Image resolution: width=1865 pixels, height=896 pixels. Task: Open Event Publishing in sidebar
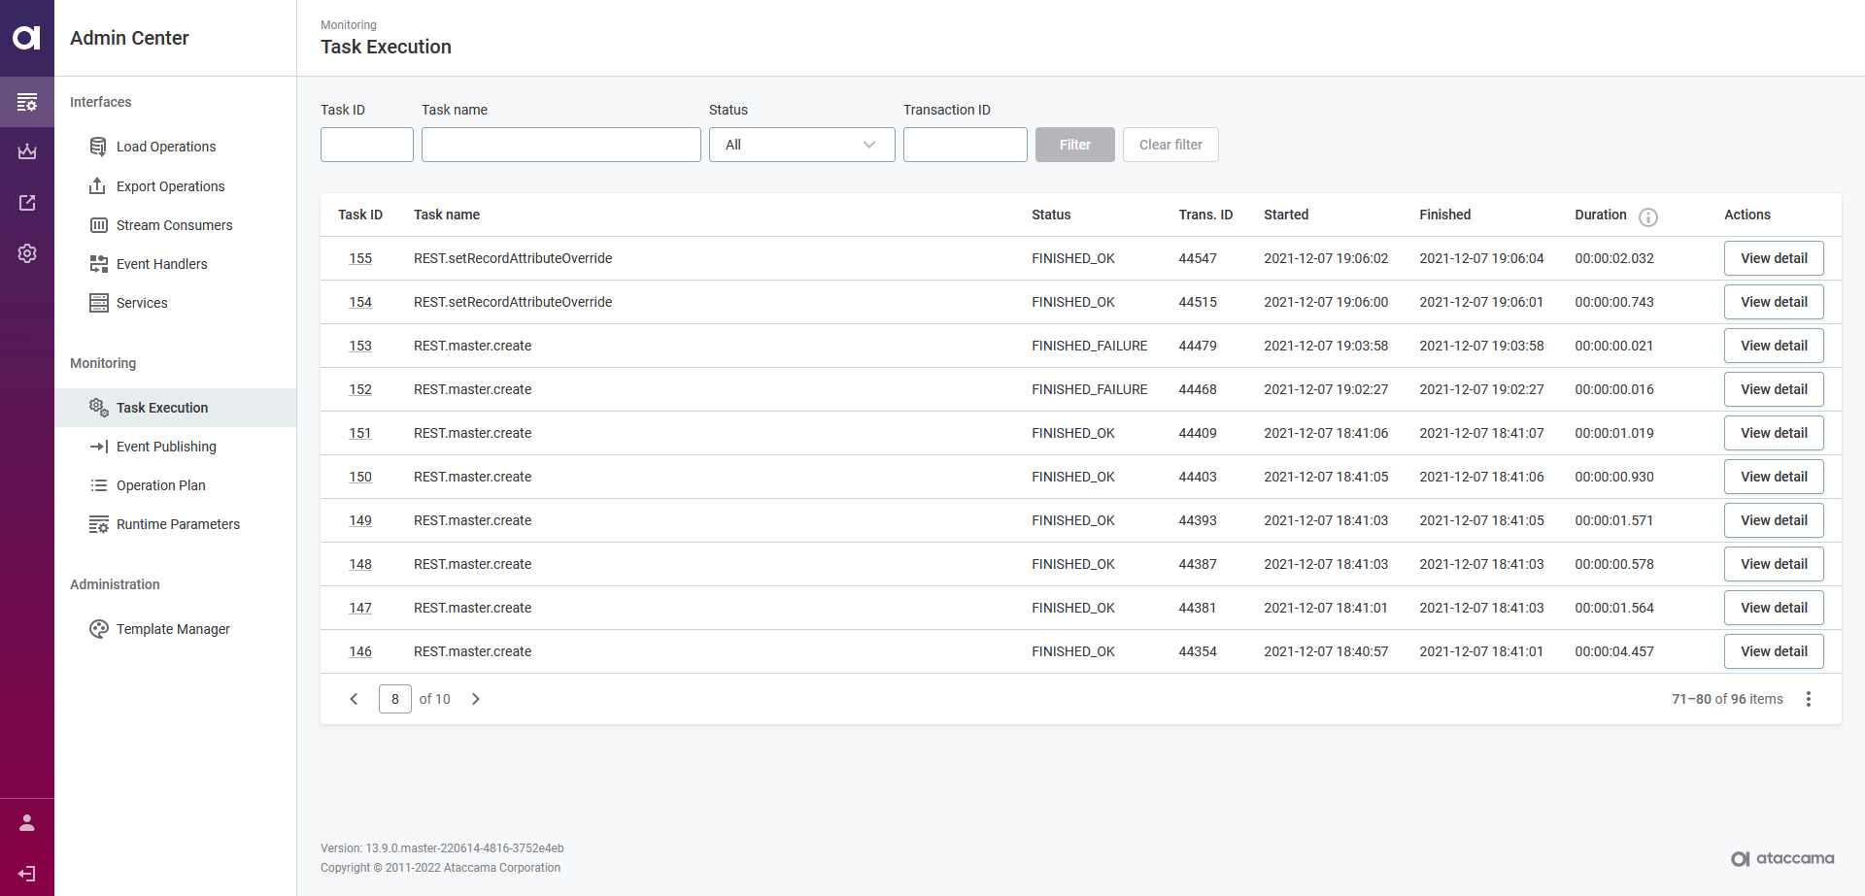[x=166, y=447]
